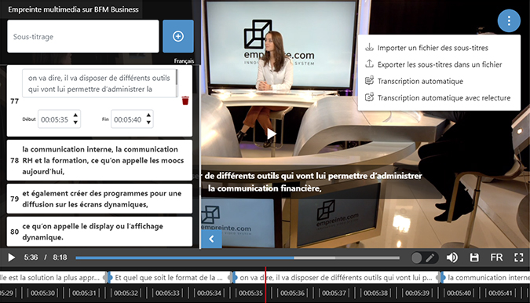Collapse the subtitle panel with left chevron
The width and height of the screenshot is (530, 303).
click(x=211, y=239)
